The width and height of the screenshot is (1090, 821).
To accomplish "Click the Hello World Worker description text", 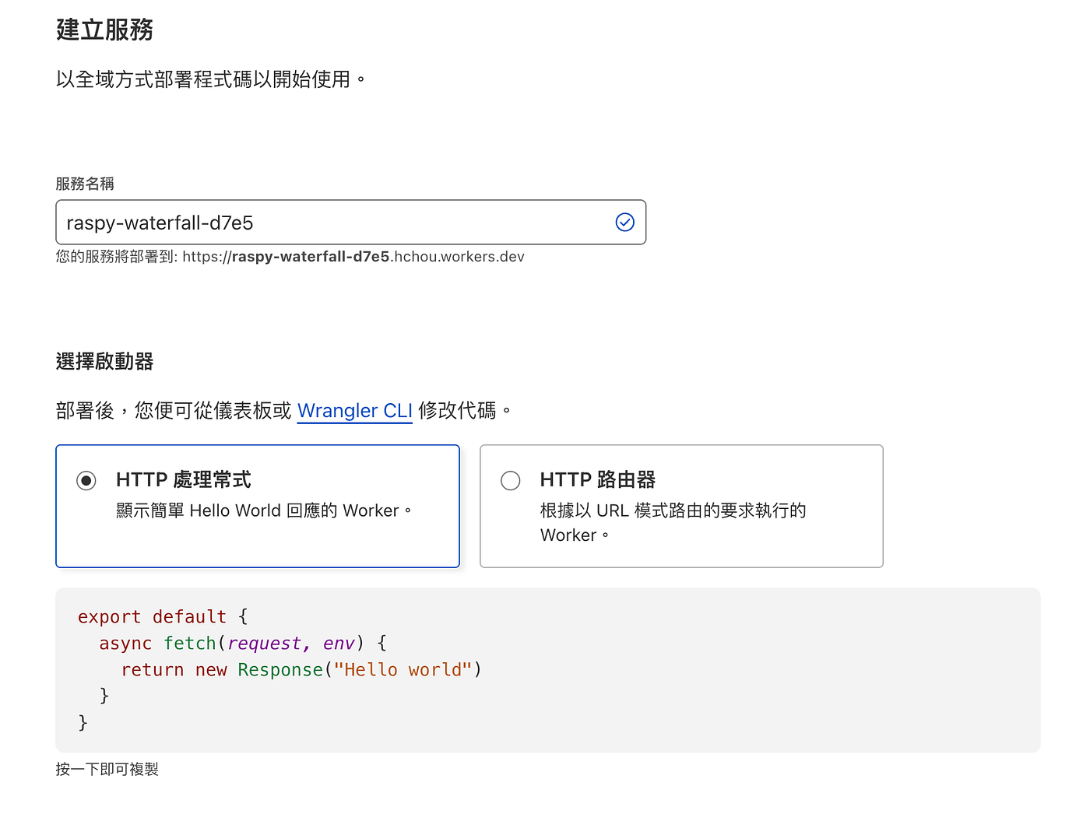I will point(263,510).
